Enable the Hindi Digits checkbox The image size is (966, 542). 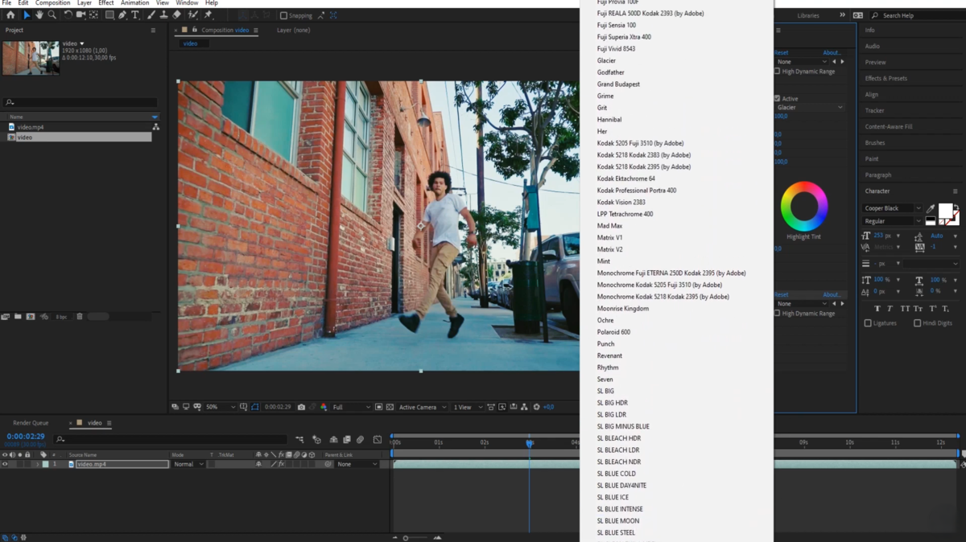[x=917, y=323]
